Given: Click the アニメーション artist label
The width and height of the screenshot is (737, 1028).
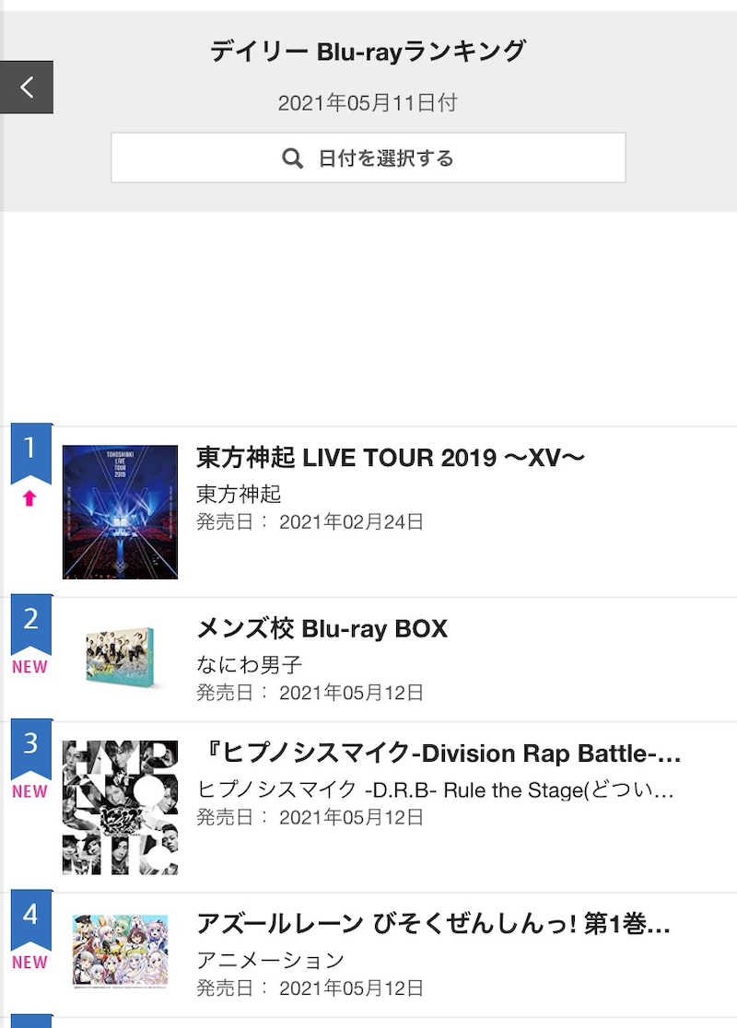Looking at the screenshot, I should 270,961.
